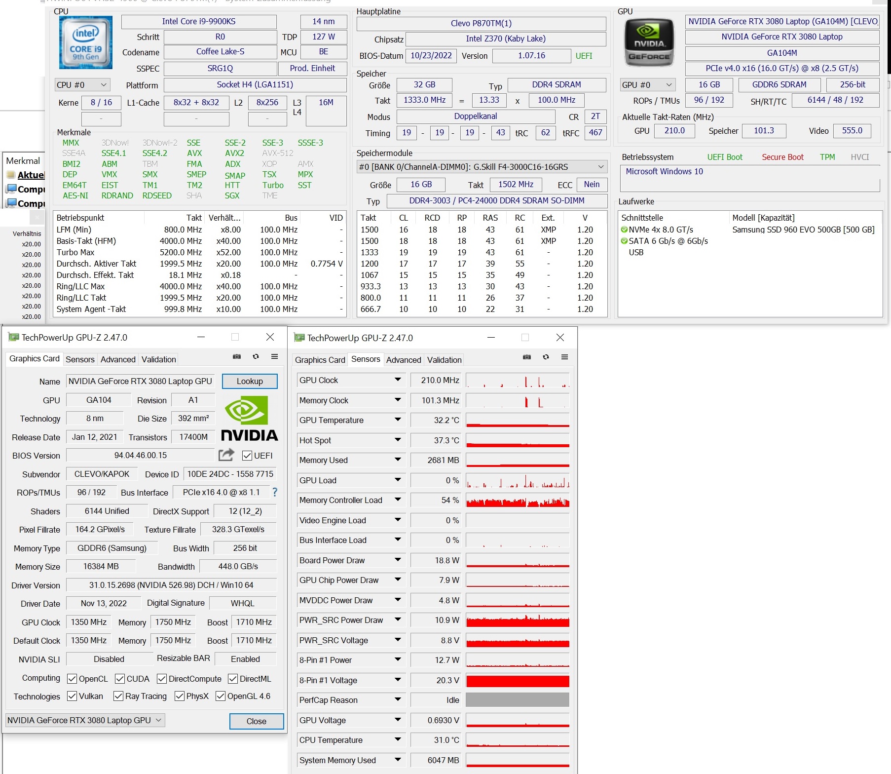The width and height of the screenshot is (891, 774).
Task: Open GPU #0 selector dropdown in HWiNFO
Action: 647,85
